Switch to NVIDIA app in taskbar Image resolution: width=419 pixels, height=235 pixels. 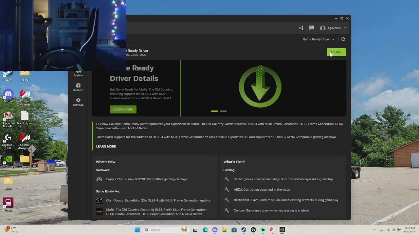282,230
